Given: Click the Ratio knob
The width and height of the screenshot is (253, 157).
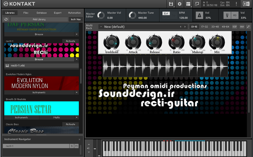Looking at the screenshot, I should [x=176, y=42].
